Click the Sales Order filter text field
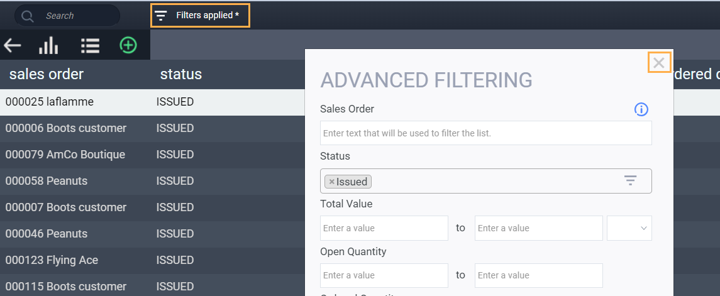Screen dimensions: 720x296 [x=486, y=133]
